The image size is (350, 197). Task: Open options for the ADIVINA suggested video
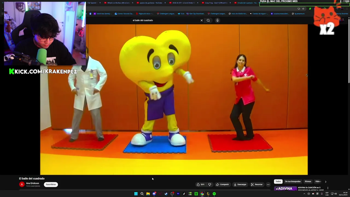coord(328,188)
